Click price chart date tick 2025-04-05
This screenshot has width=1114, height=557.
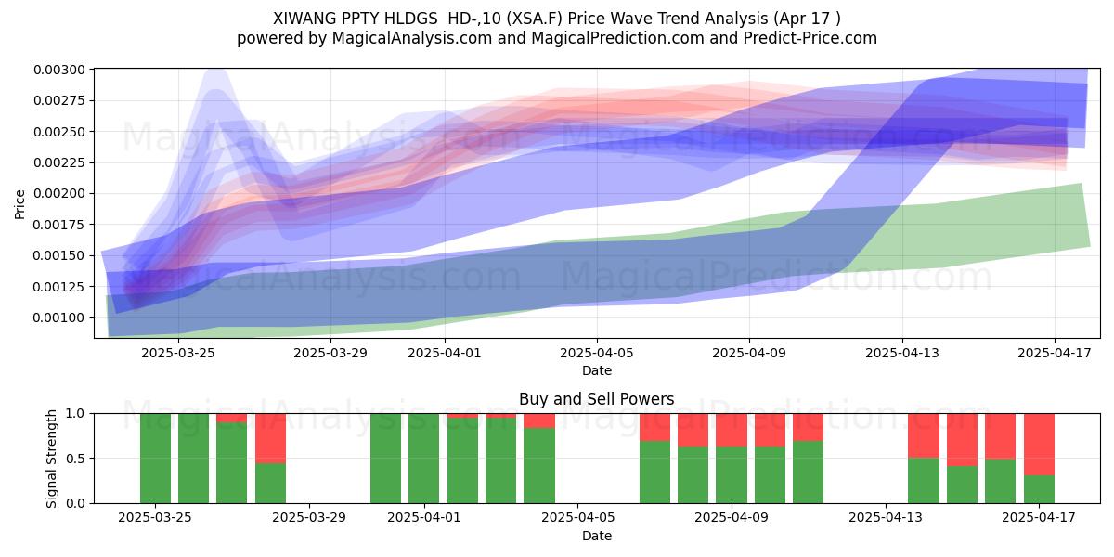[x=597, y=353]
